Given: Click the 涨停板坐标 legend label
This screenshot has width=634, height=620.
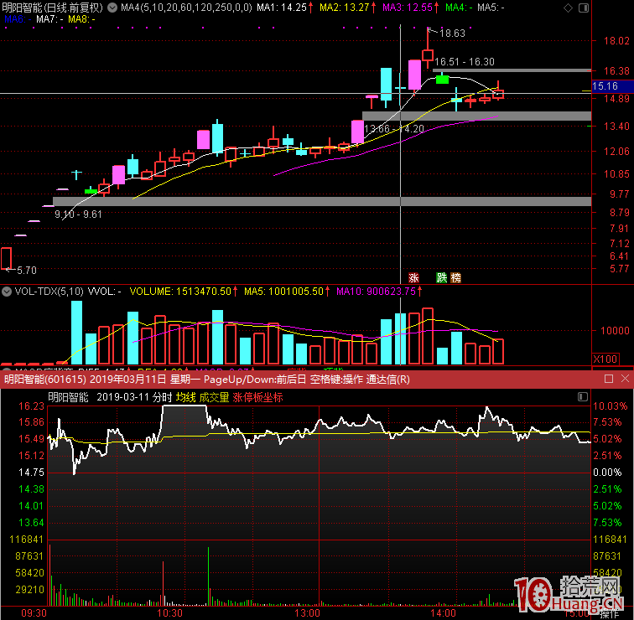Looking at the screenshot, I should (257, 397).
